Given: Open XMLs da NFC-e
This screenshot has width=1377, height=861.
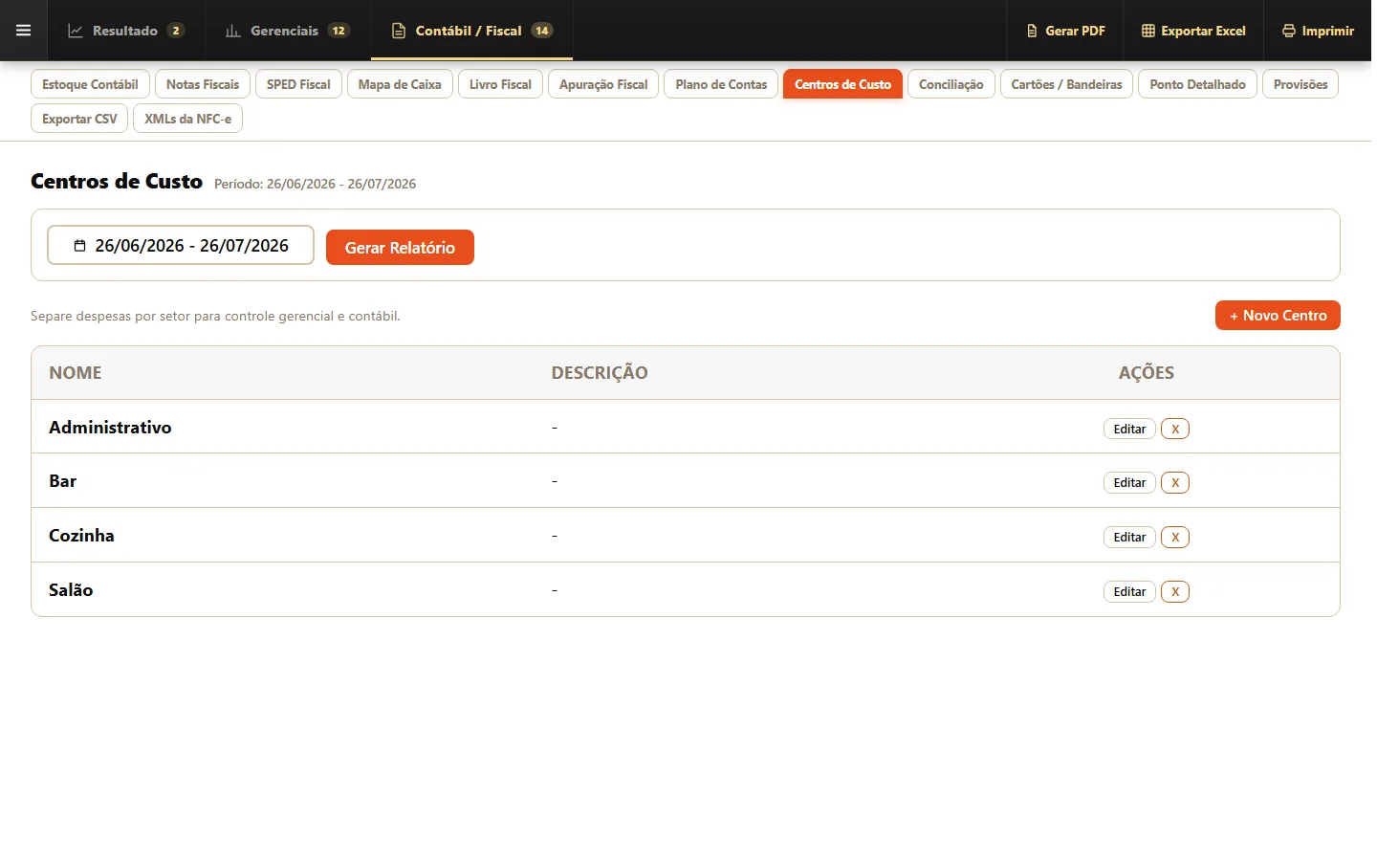Looking at the screenshot, I should (187, 119).
